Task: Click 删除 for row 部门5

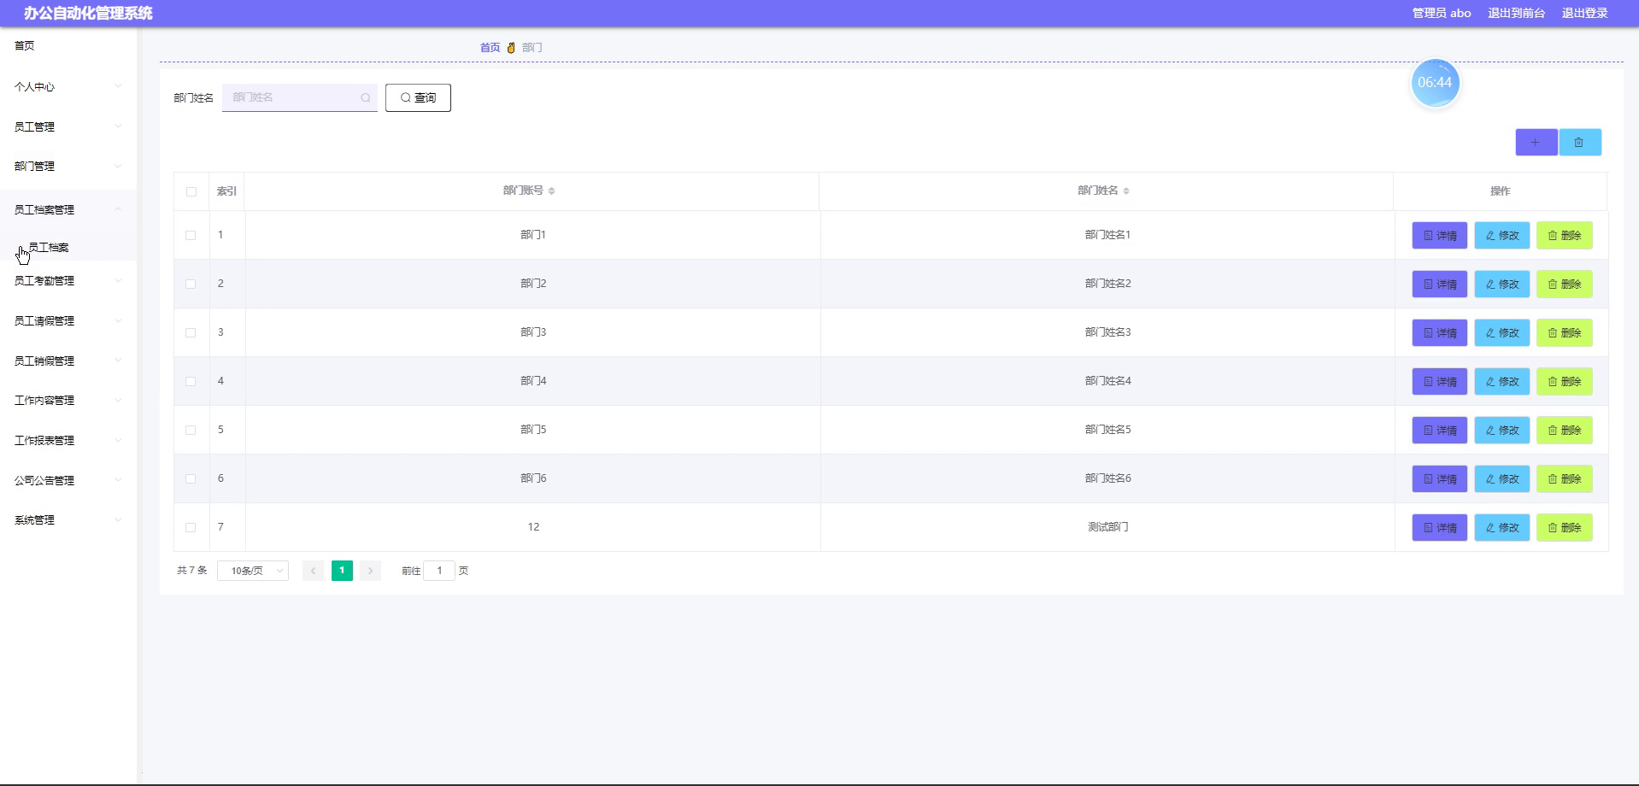Action: click(x=1565, y=431)
